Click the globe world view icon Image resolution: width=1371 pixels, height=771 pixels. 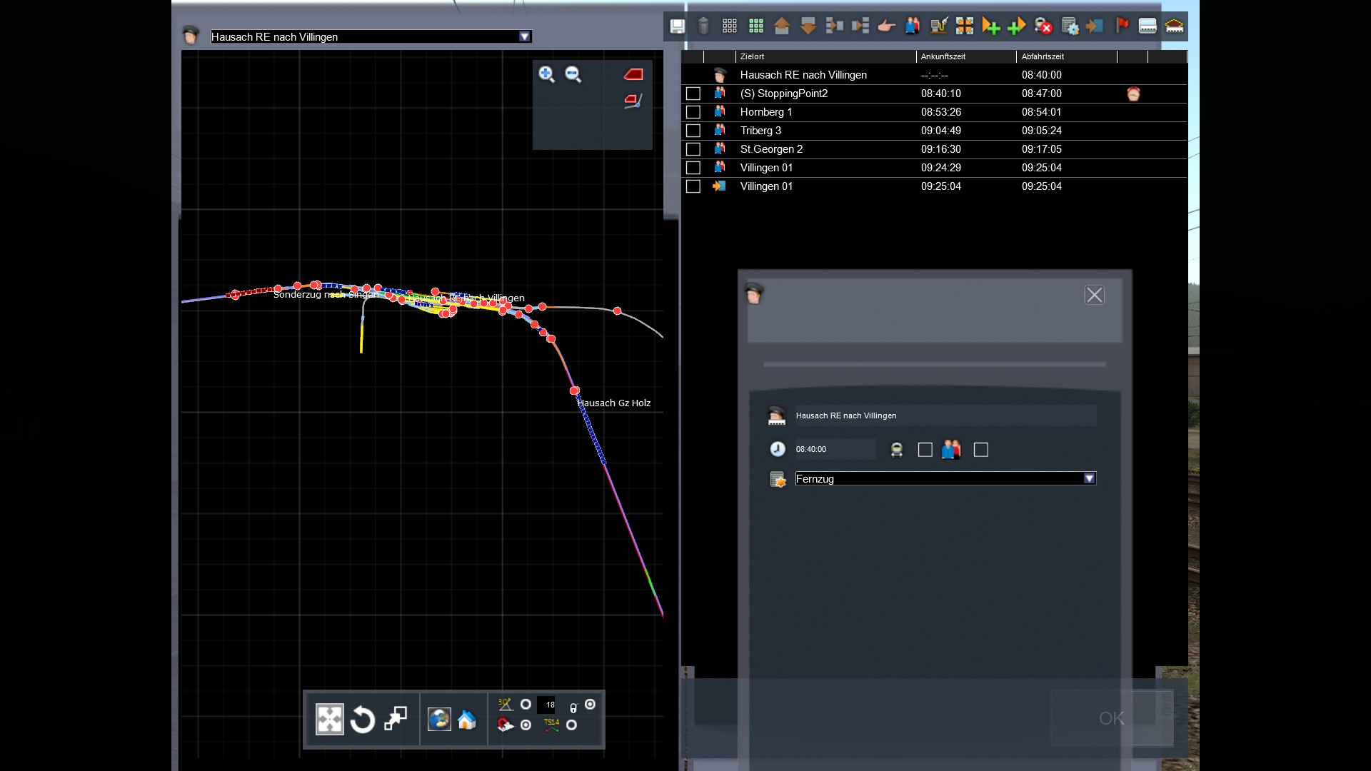point(438,720)
